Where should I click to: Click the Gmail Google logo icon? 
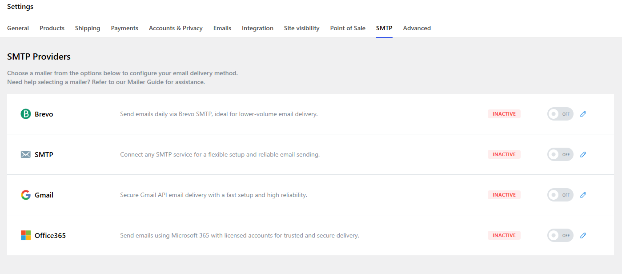[26, 195]
